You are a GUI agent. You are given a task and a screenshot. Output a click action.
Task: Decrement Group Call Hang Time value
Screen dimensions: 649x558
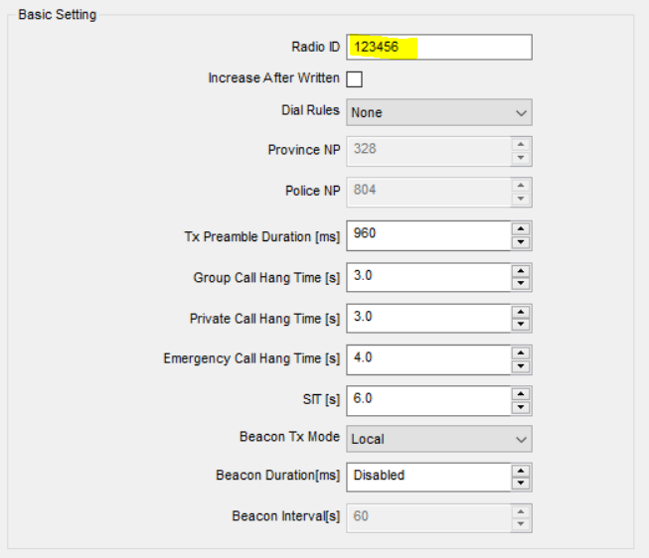point(521,283)
